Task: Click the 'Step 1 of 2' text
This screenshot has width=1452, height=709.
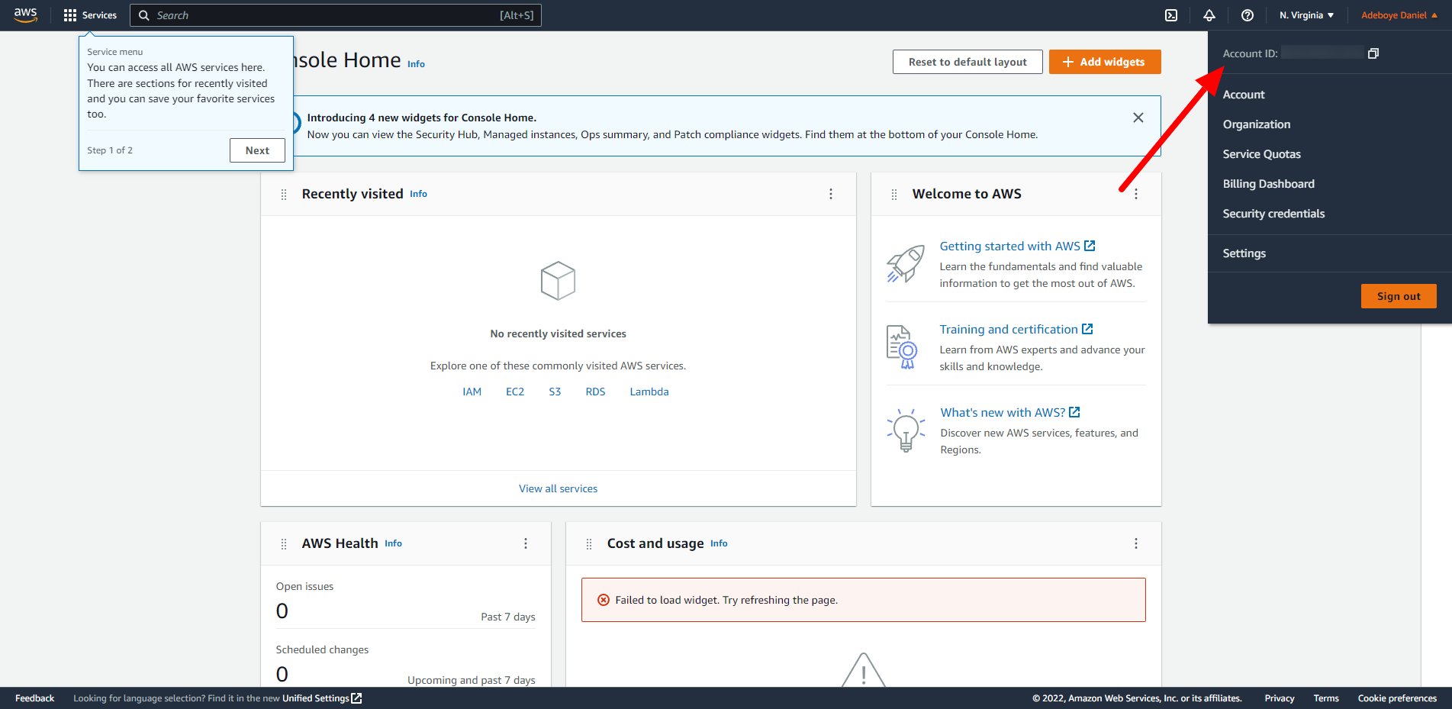Action: [110, 150]
